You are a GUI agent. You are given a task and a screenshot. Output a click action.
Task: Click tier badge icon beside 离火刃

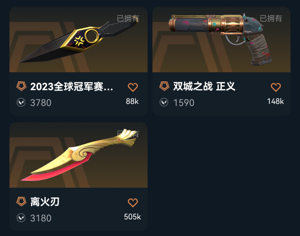[21, 202]
